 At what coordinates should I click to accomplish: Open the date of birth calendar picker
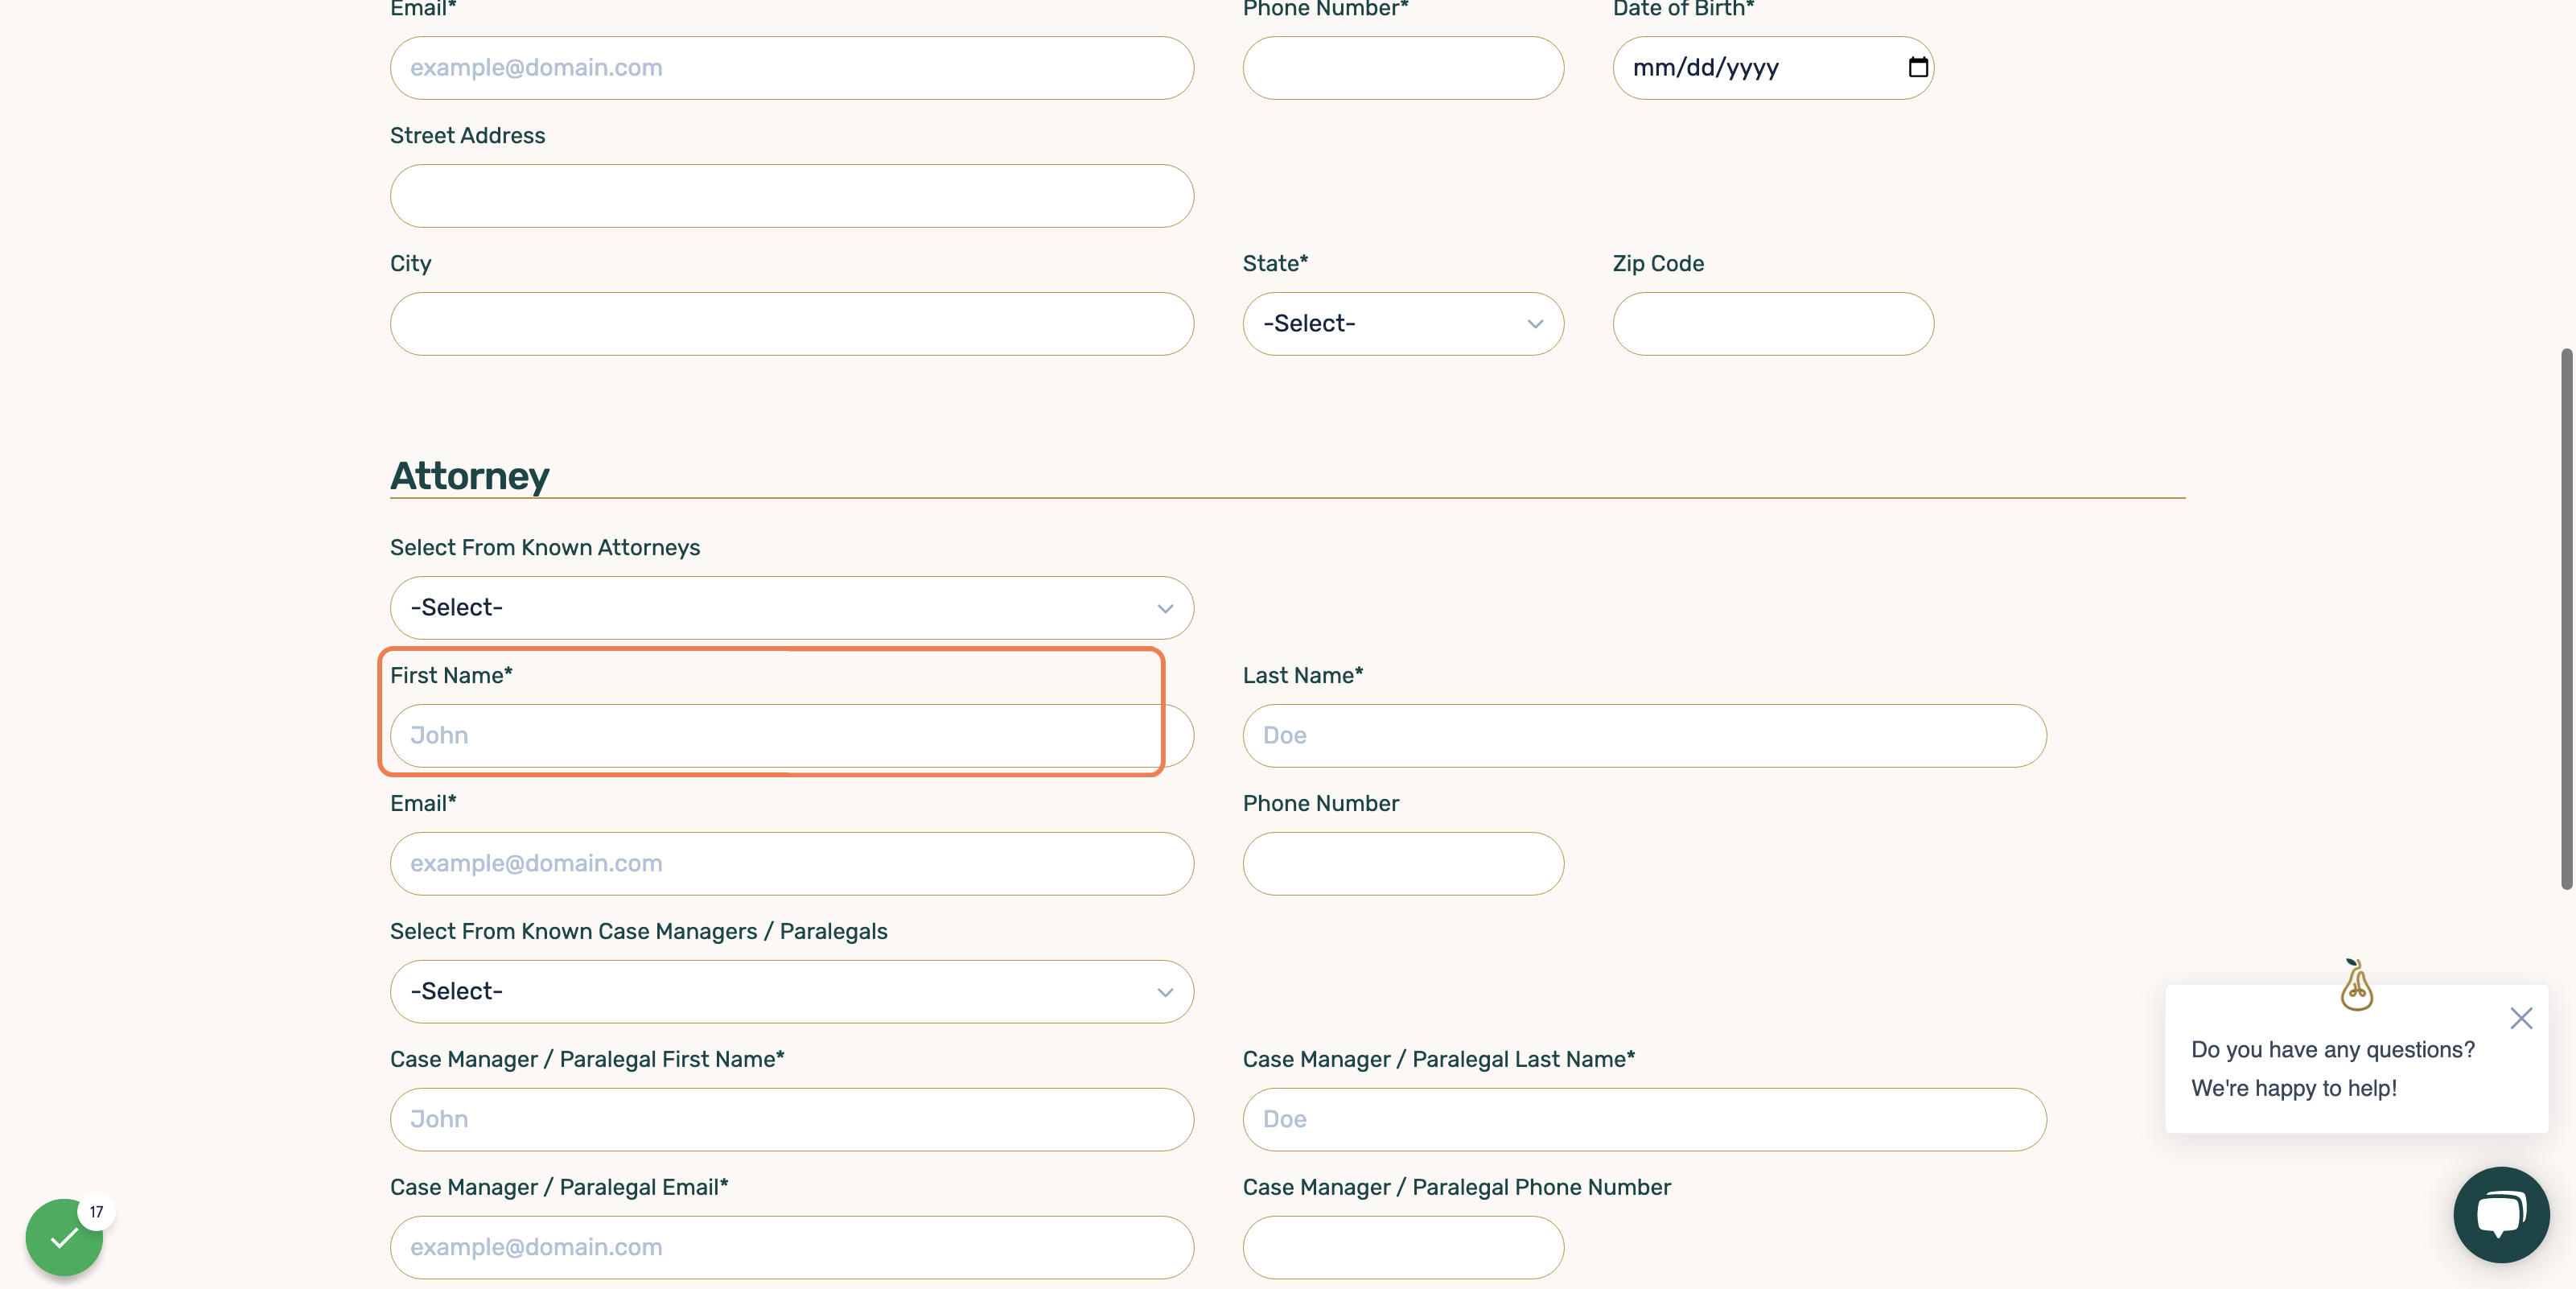coord(1917,67)
